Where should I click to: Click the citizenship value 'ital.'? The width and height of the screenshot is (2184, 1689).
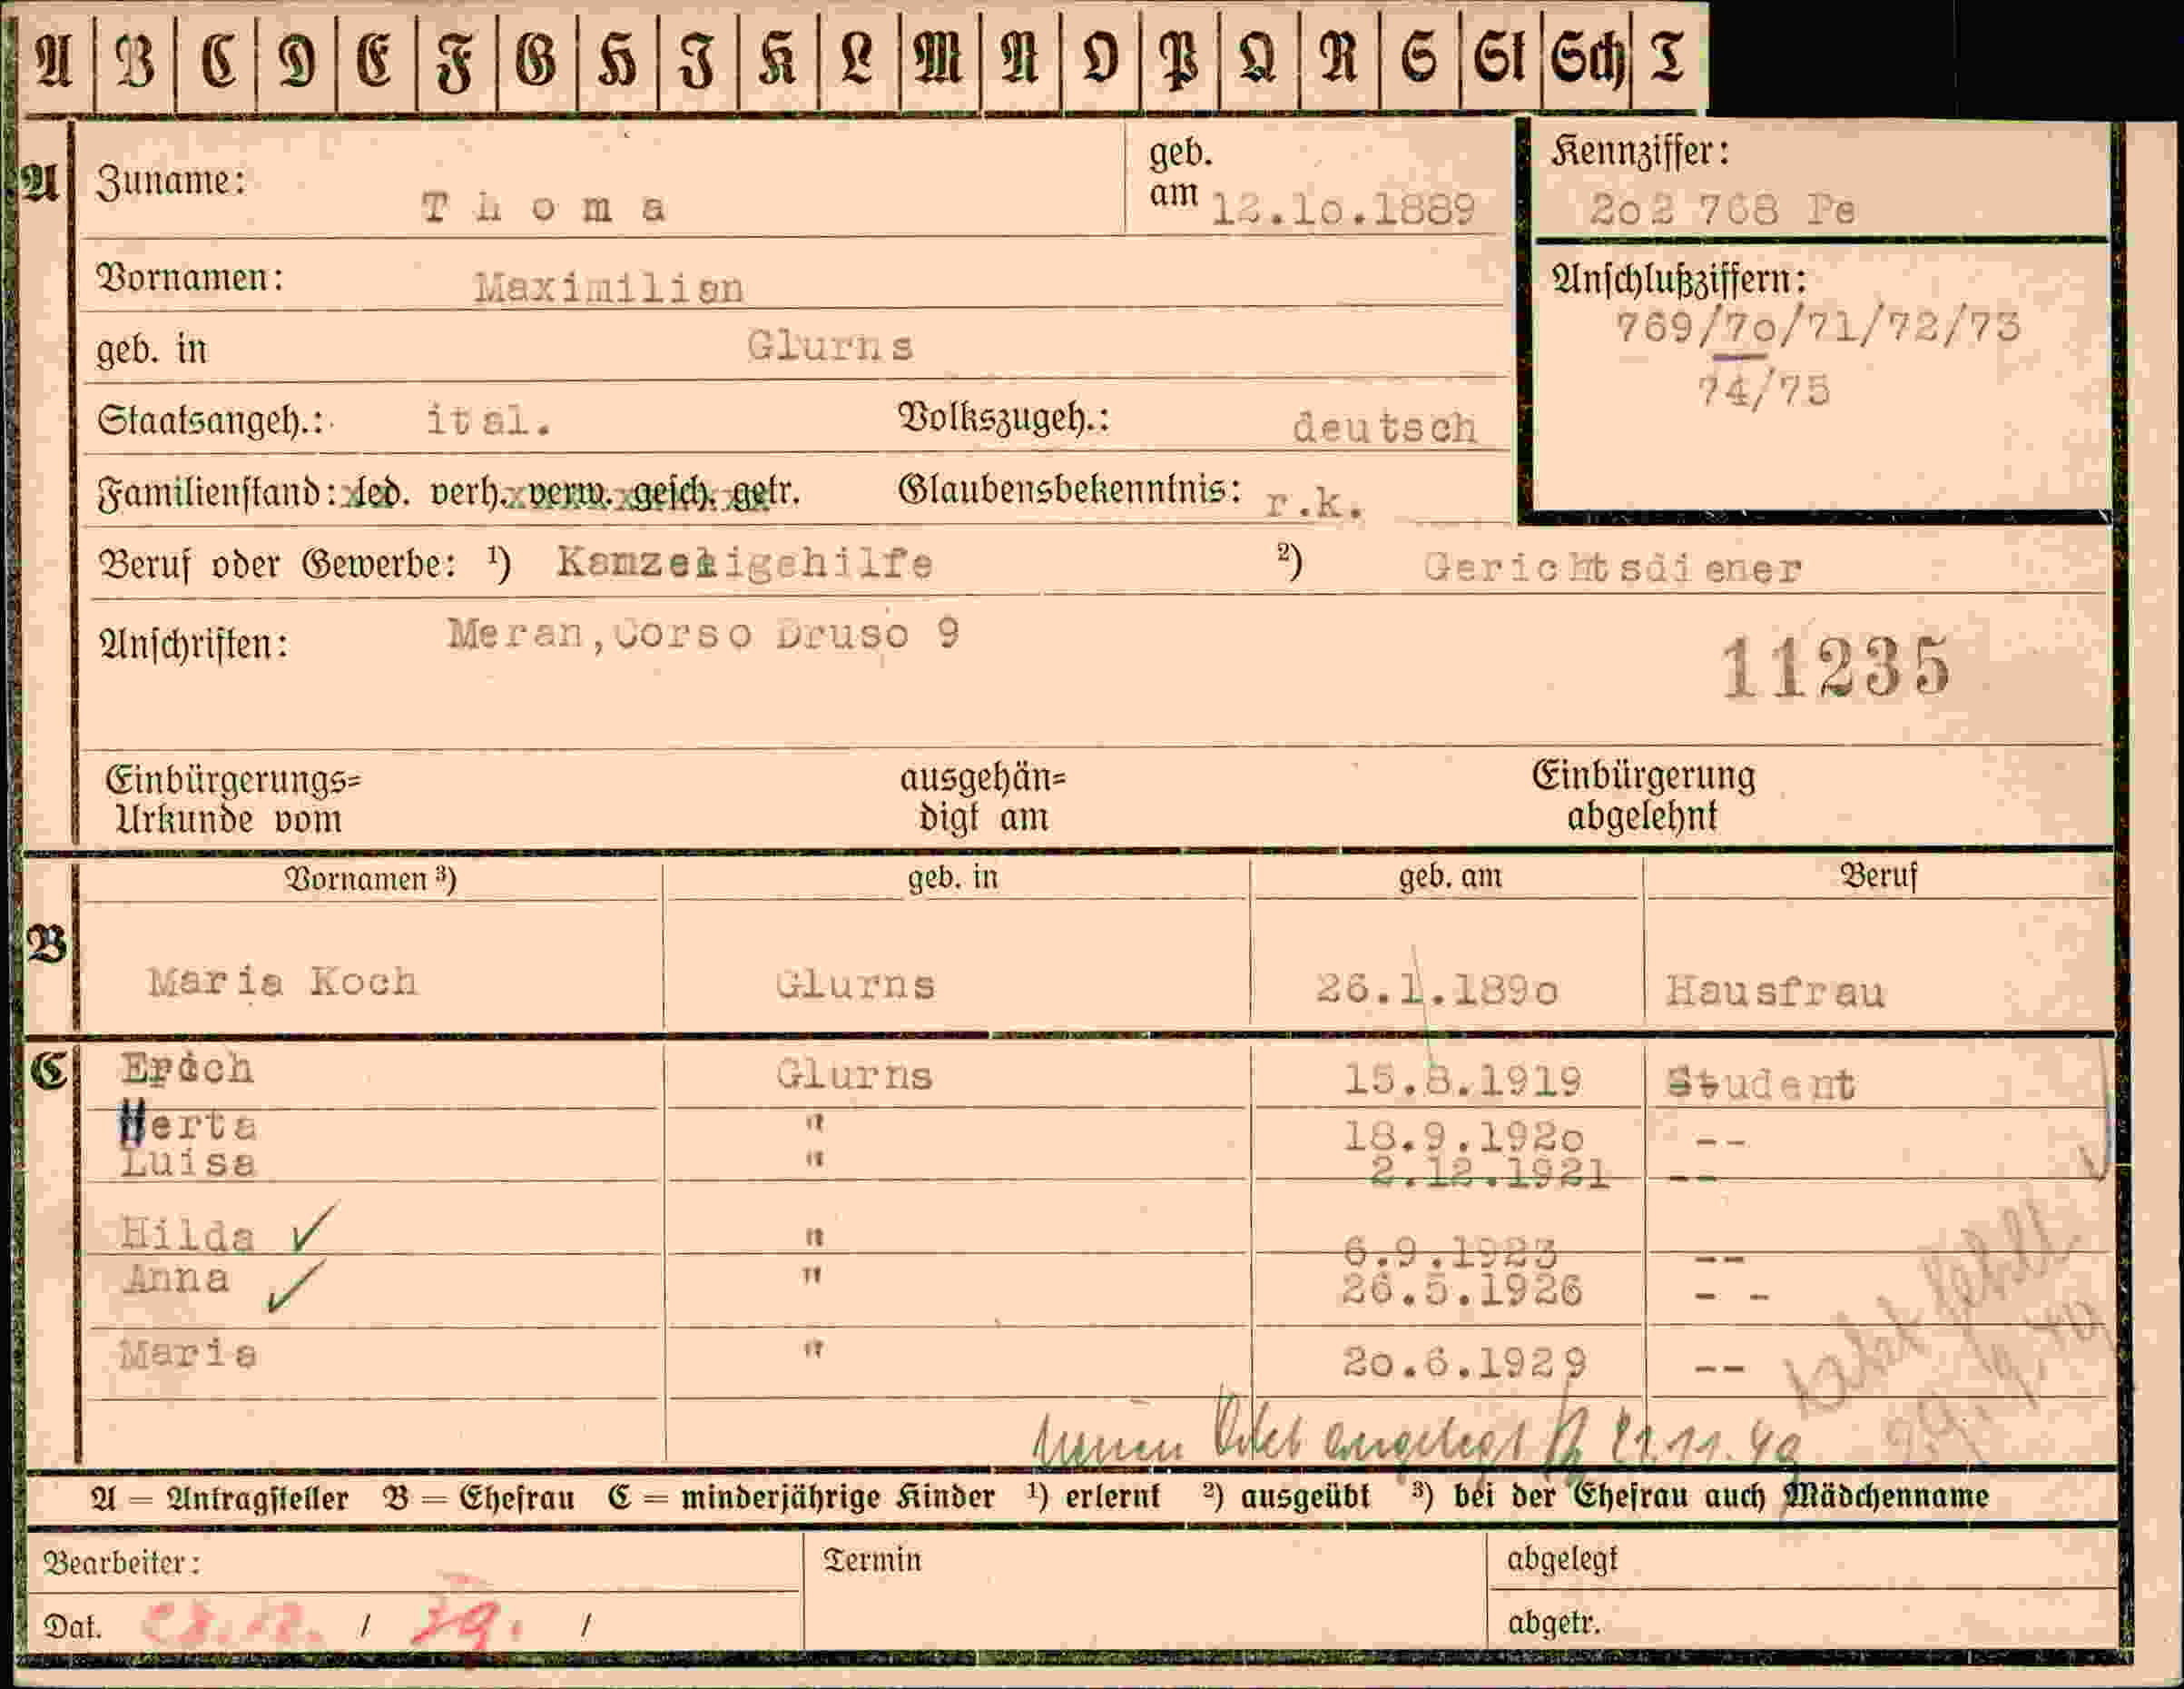[488, 420]
